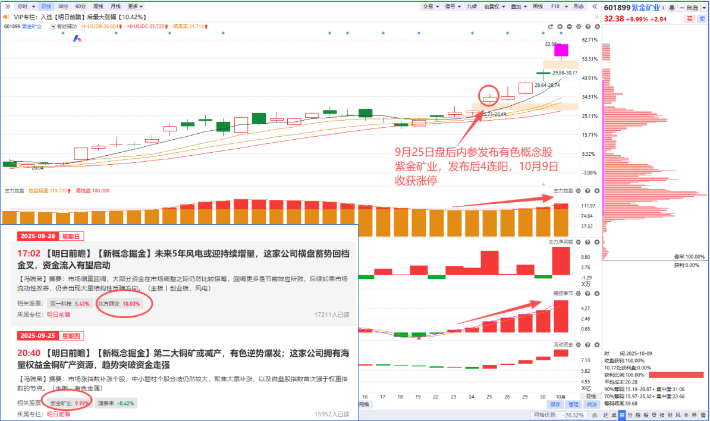Click 形态 pattern button
710x421 pixels.
click(x=579, y=7)
